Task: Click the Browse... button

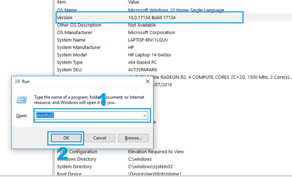Action: click(x=133, y=138)
